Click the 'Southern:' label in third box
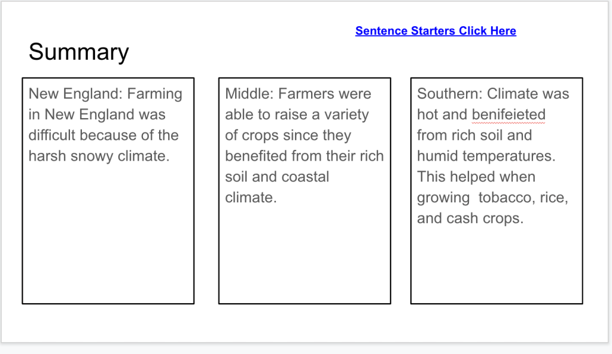 pyautogui.click(x=450, y=94)
